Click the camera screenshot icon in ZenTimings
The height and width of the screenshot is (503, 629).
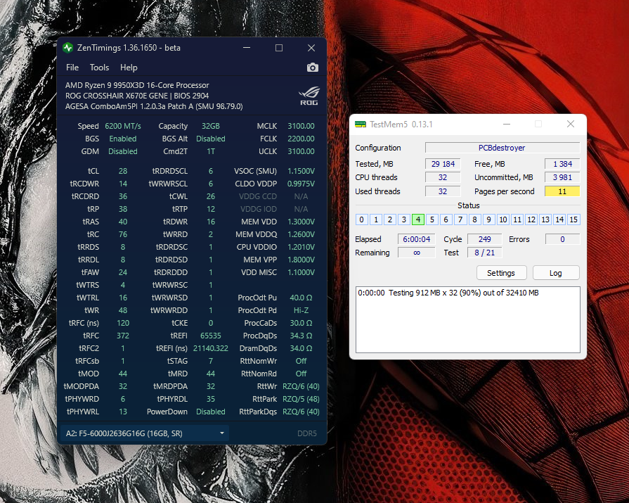(x=312, y=68)
